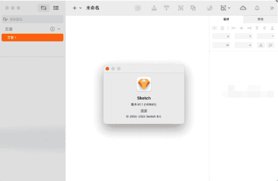Show the layer list view in sidebar

[43, 8]
